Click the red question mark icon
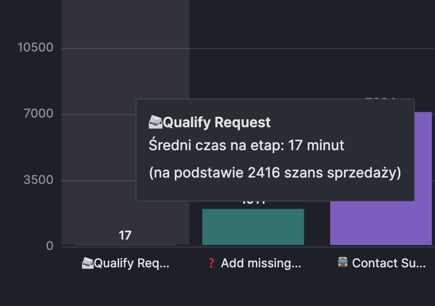435x306 pixels. point(211,263)
